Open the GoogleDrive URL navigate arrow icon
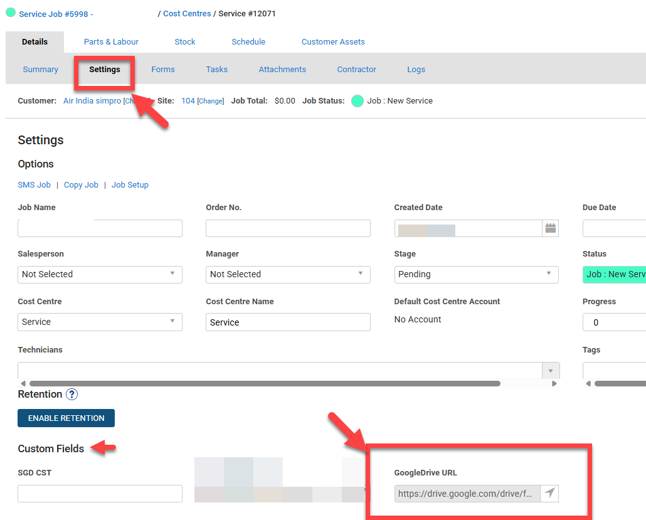Viewport: 646px width, 520px height. [549, 494]
